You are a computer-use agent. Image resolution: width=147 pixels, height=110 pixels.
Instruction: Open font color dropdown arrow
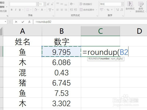[45, 10]
